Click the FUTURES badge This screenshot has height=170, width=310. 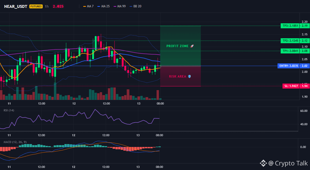click(x=36, y=6)
